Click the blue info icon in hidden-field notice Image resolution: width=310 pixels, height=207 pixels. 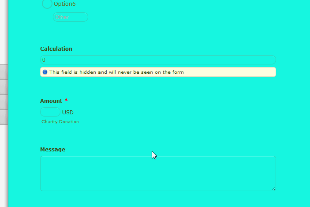click(x=45, y=72)
